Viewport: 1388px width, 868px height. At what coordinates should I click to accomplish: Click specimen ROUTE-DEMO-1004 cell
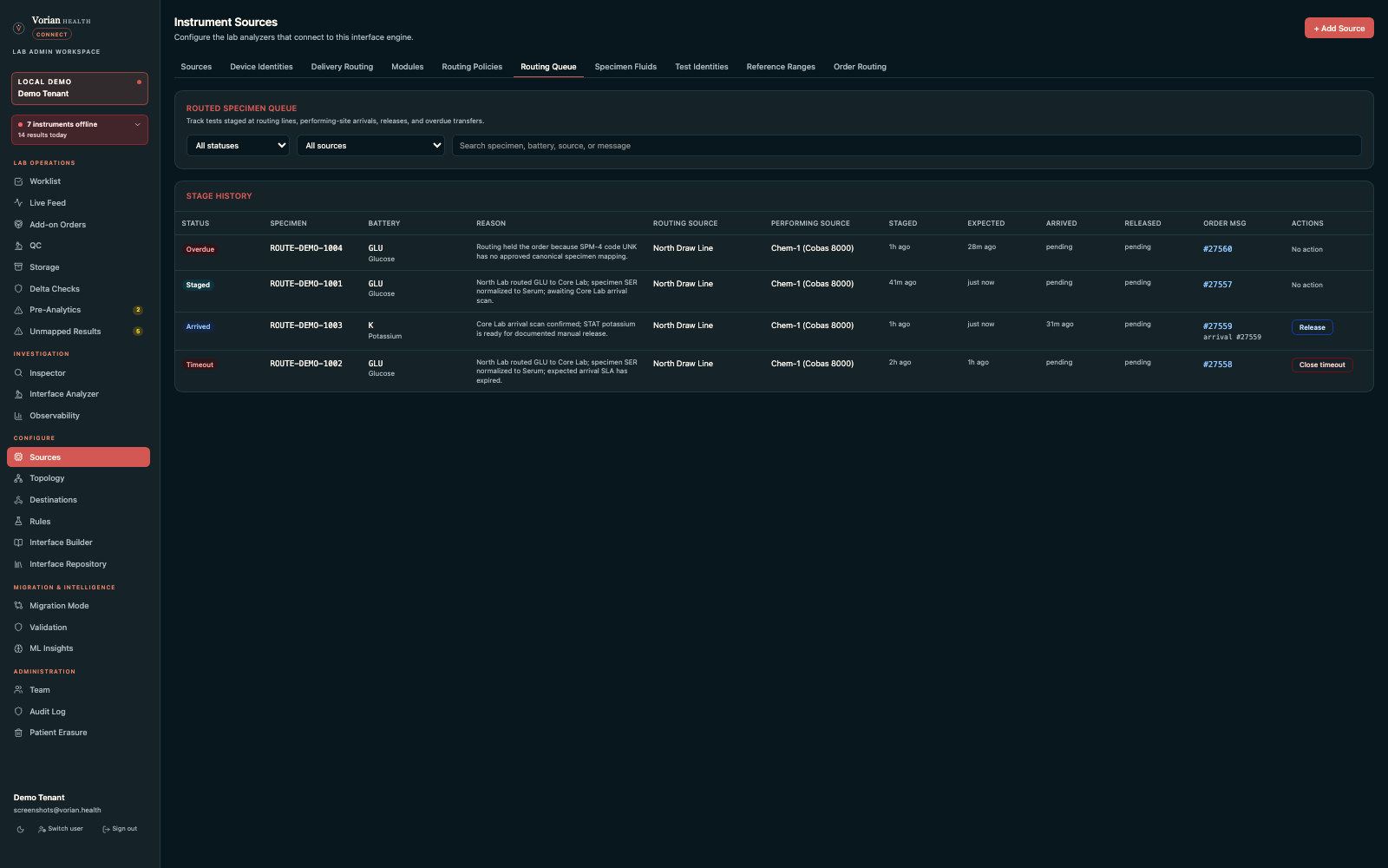(306, 248)
